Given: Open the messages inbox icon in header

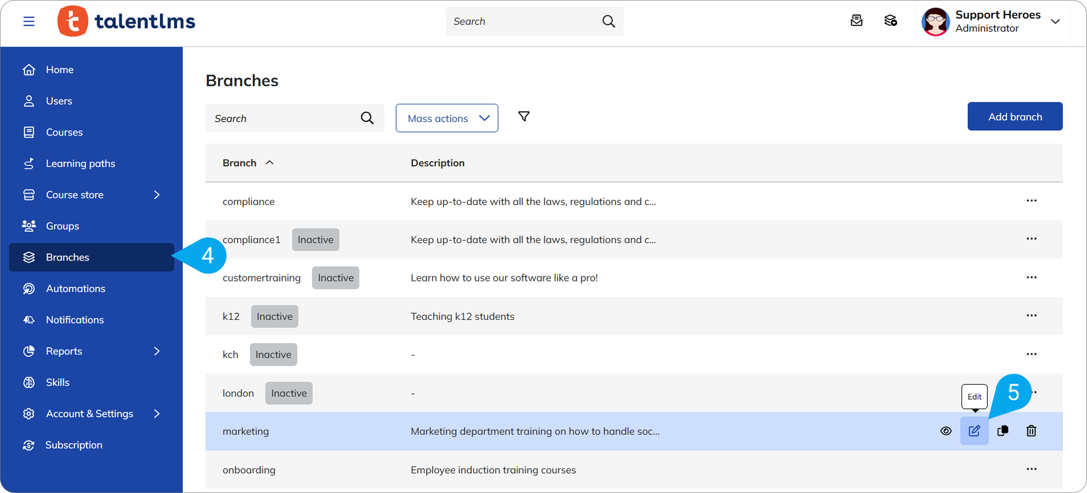Looking at the screenshot, I should pyautogui.click(x=857, y=21).
